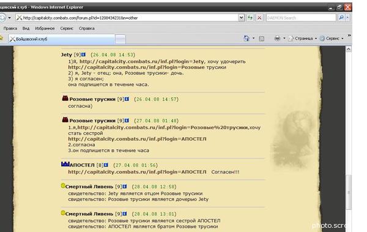
Task: Expand the address bar history dropdown
Action: pos(242,18)
